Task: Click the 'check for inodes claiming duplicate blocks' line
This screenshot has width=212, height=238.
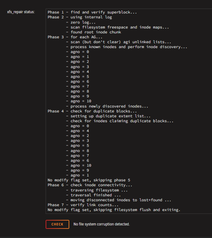Action: pyautogui.click(x=120, y=121)
